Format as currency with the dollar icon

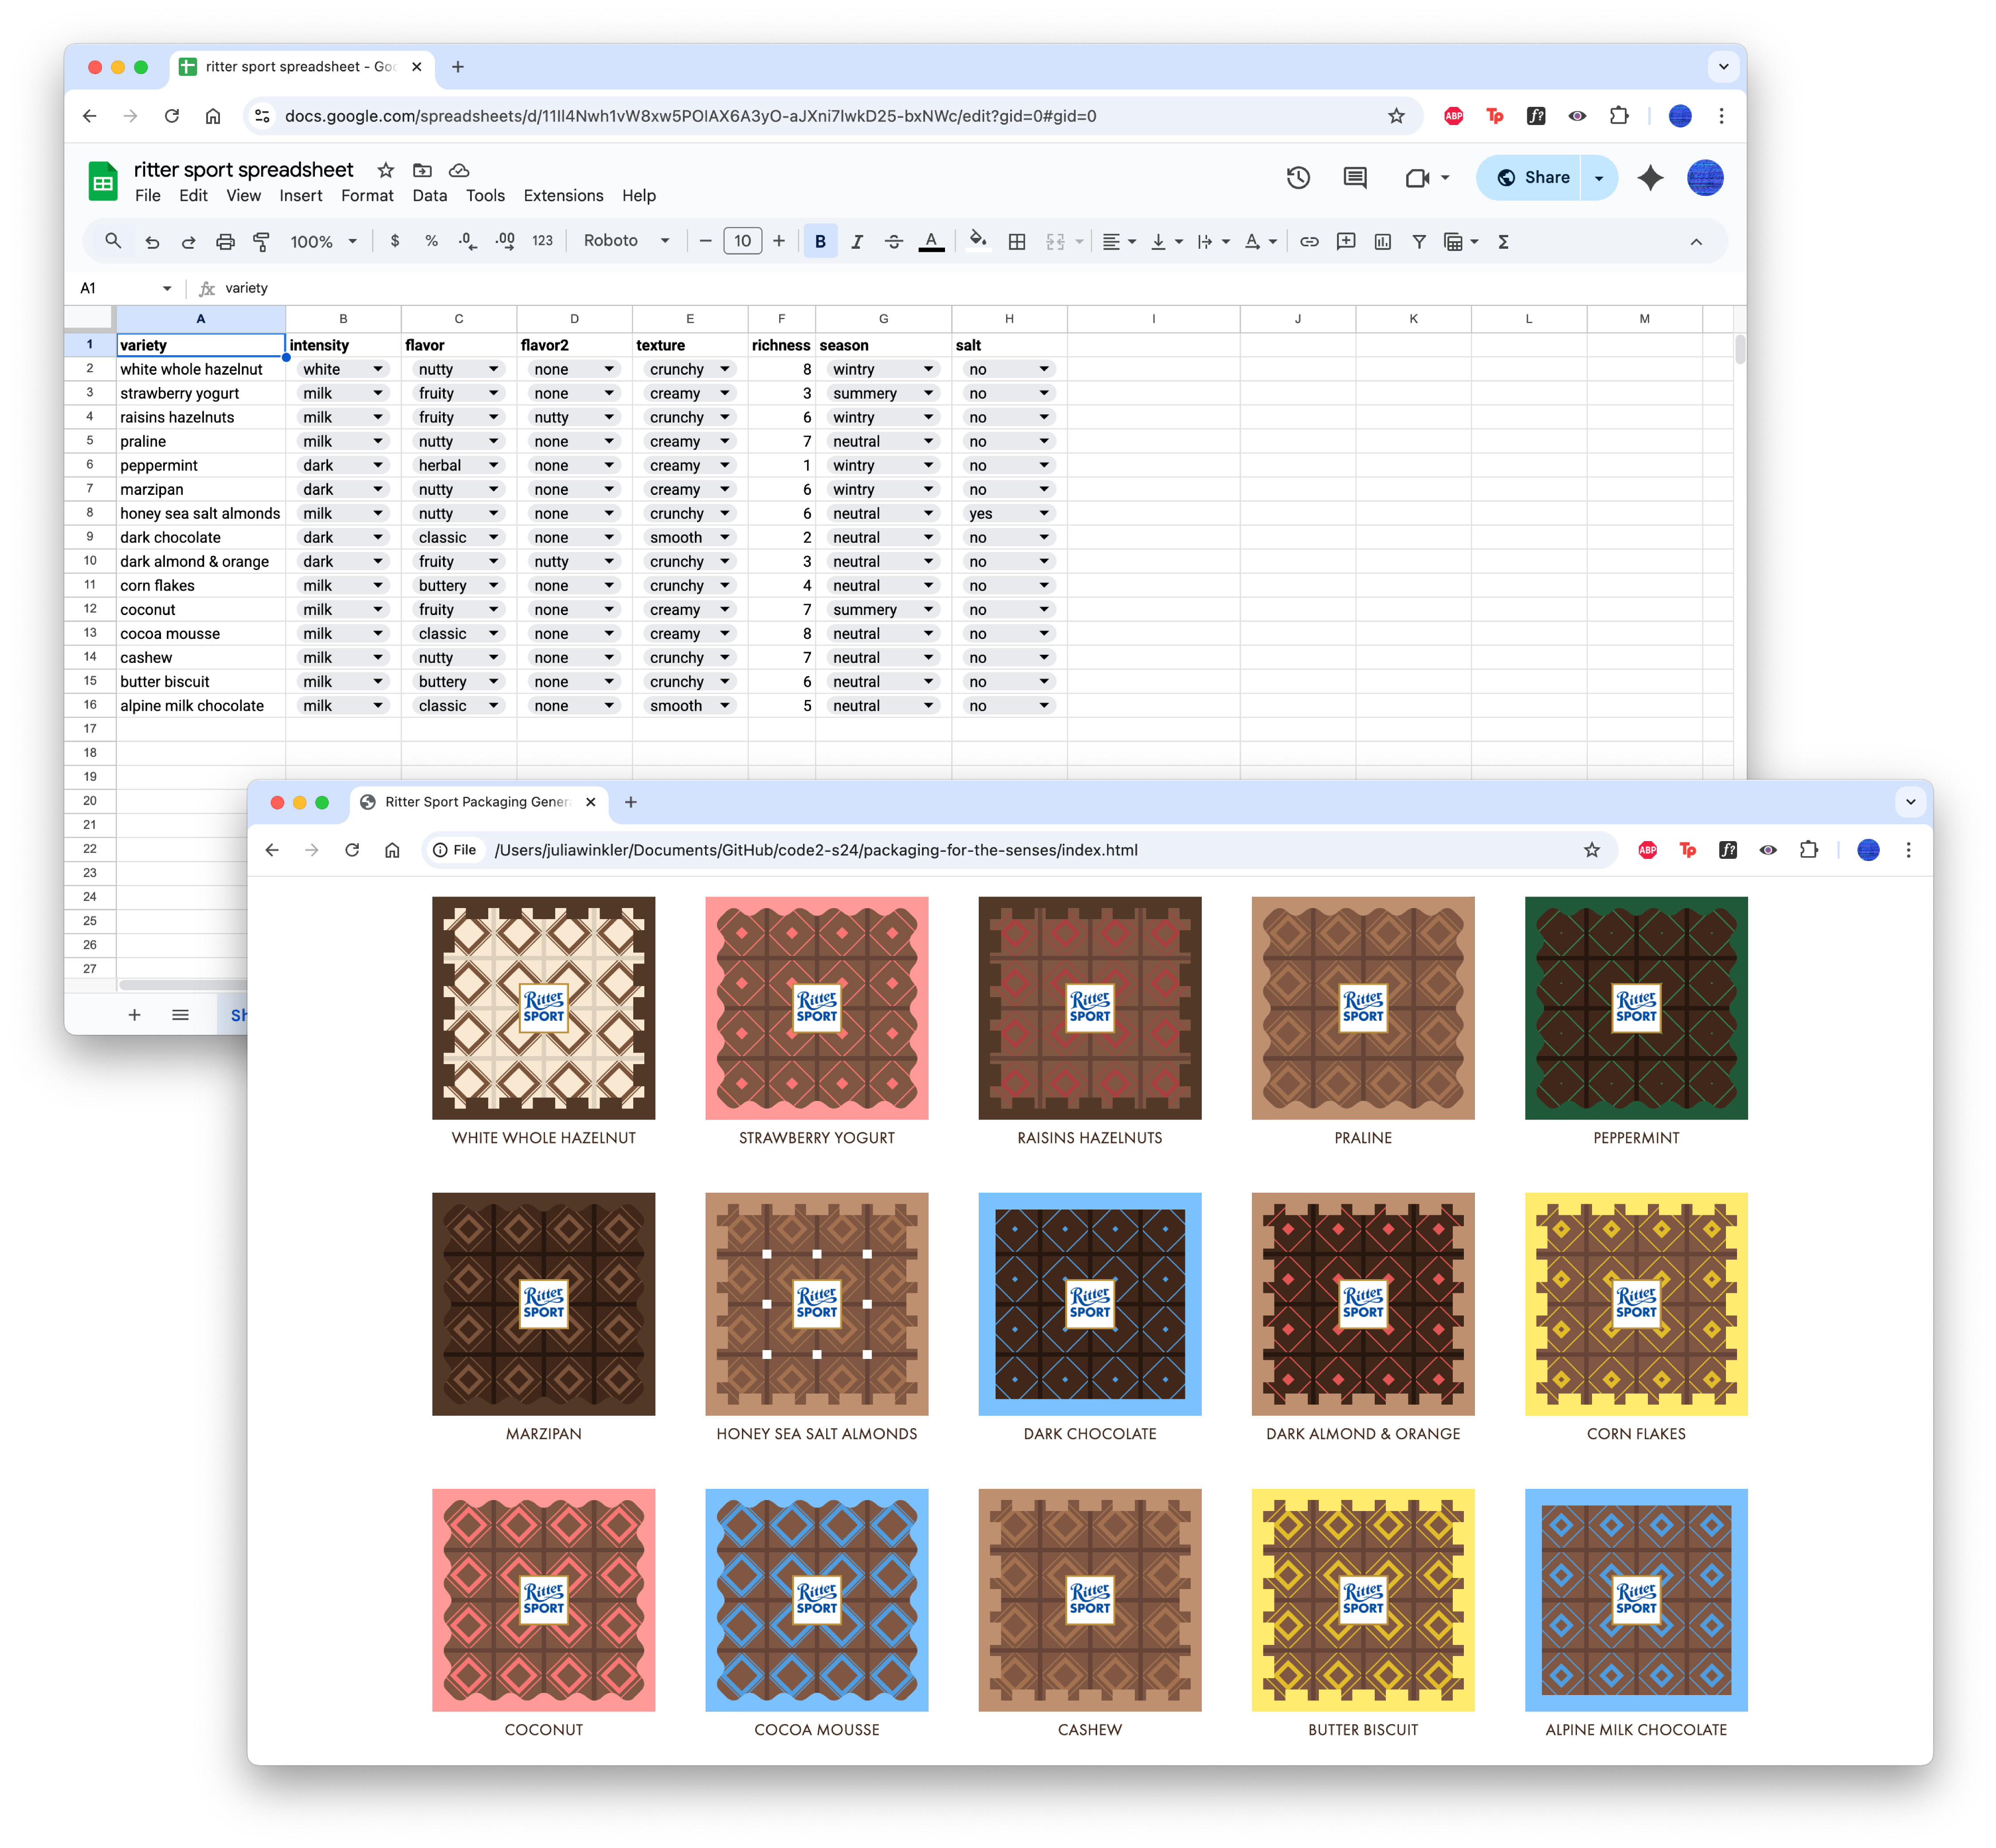tap(395, 241)
